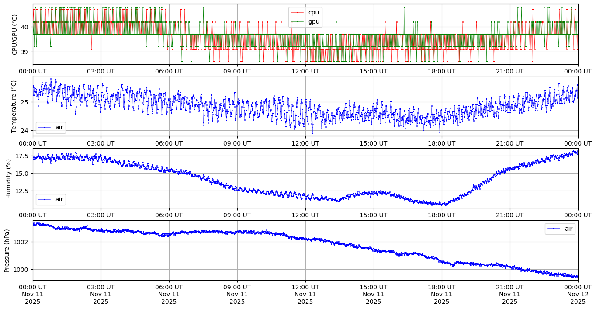Image resolution: width=596 pixels, height=309 pixels.
Task: Click the 18:00 UT Nov 11 2025 bottom label
Action: tap(441, 294)
